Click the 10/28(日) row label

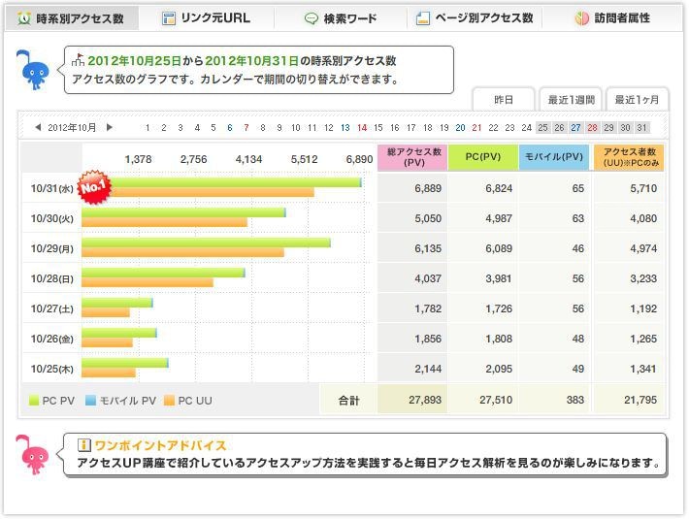click(51, 278)
